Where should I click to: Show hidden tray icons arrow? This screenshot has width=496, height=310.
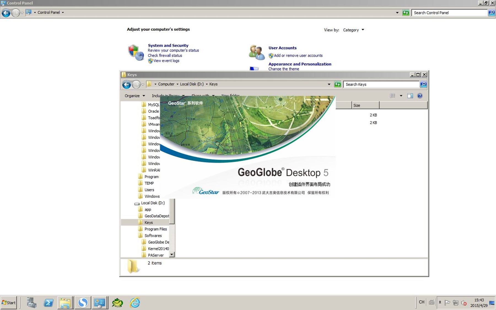point(440,302)
